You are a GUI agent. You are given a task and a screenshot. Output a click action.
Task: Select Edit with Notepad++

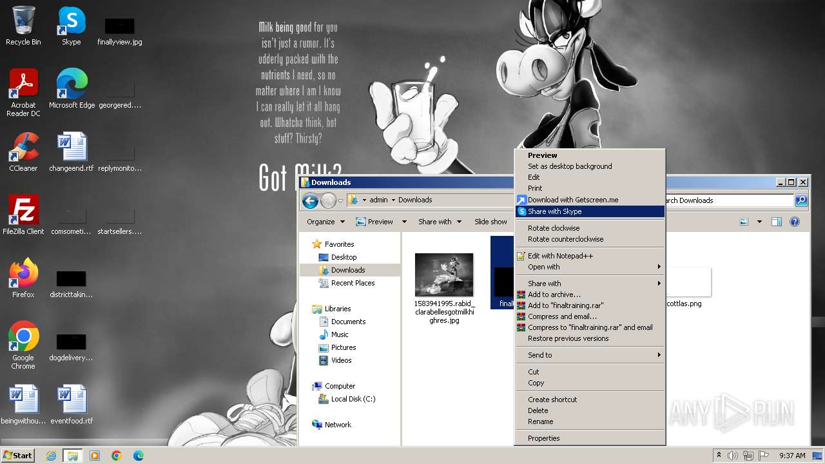(590, 256)
